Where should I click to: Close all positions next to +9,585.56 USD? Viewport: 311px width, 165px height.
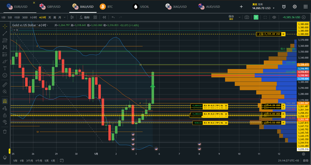tap(304, 17)
